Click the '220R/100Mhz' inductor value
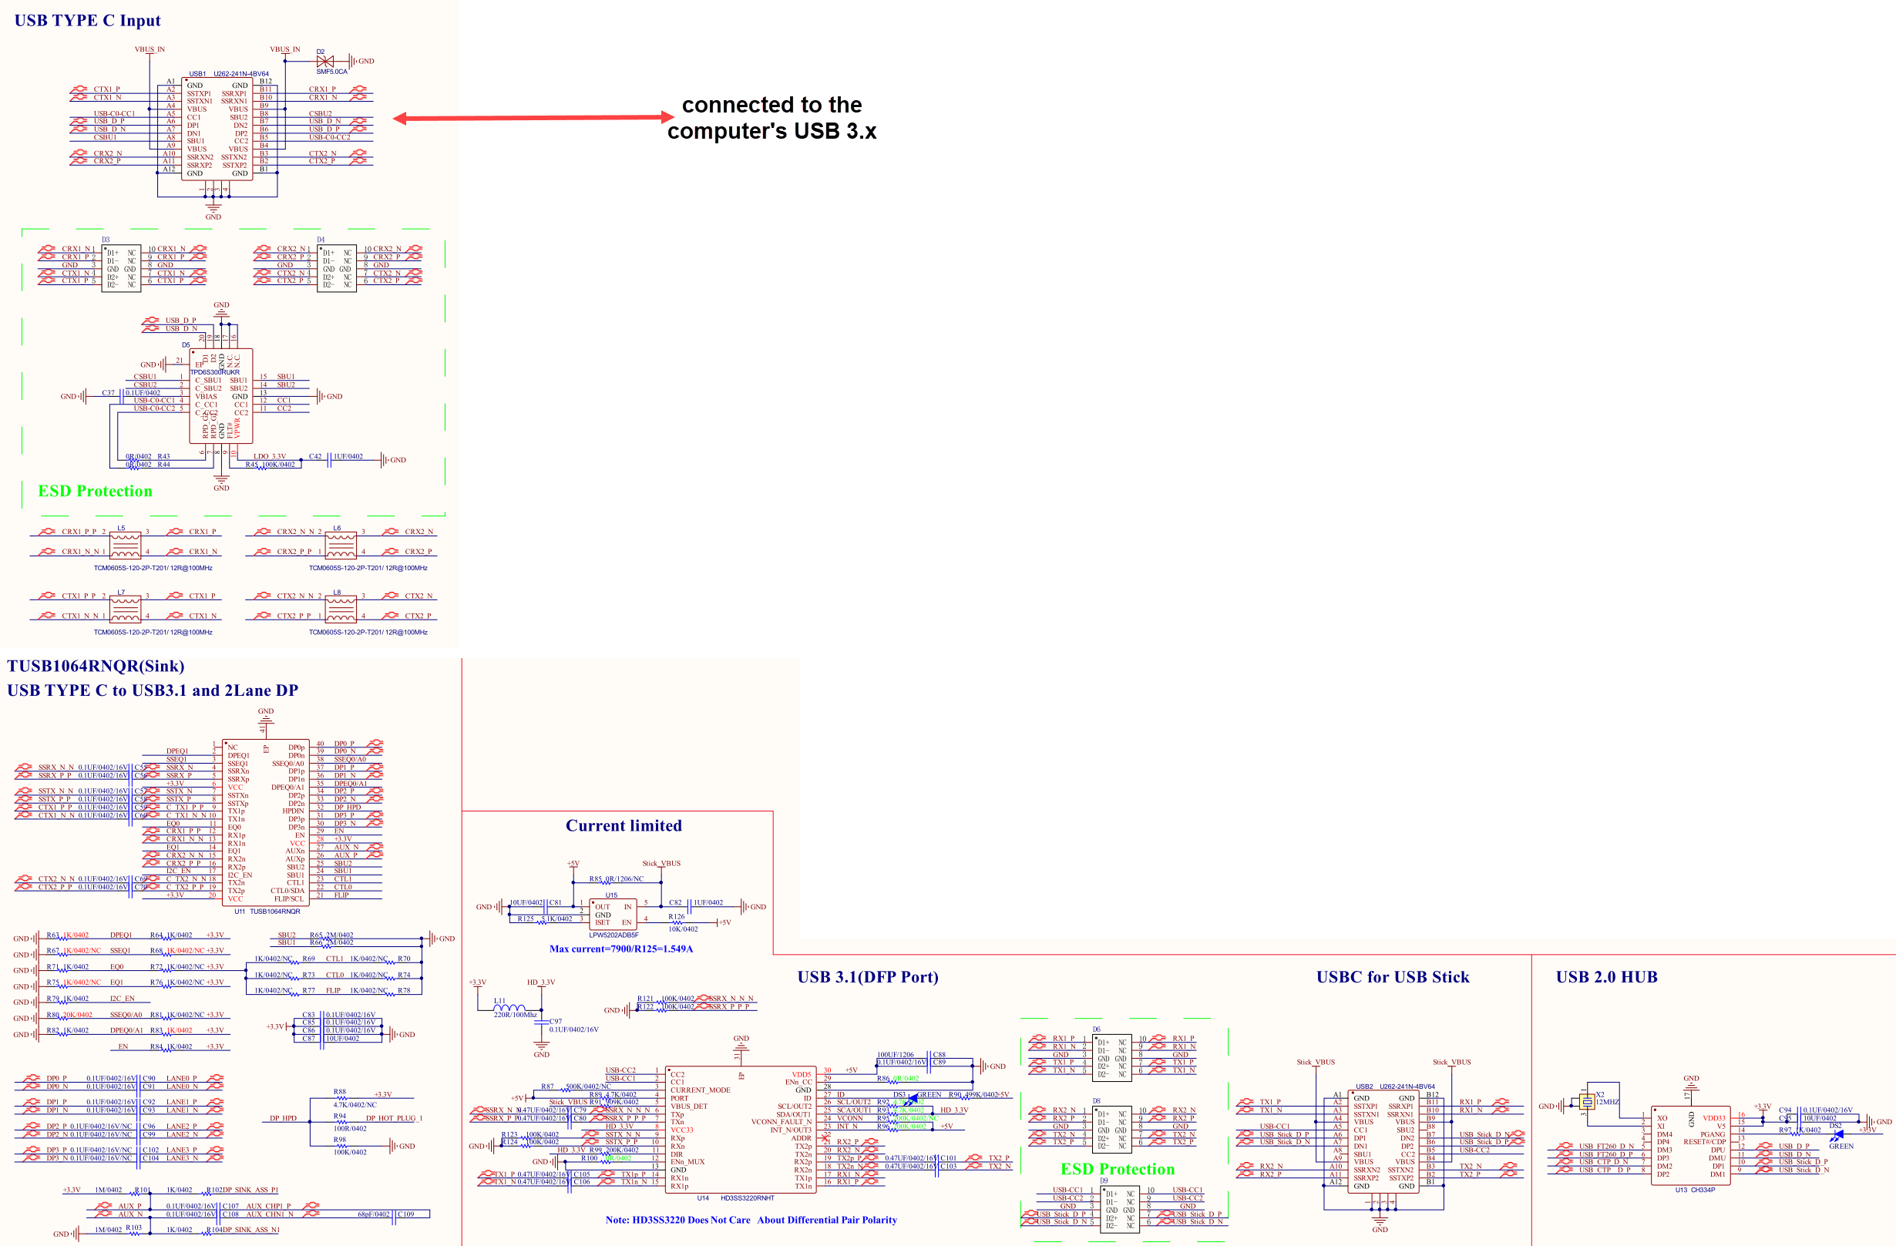The image size is (1896, 1246). click(515, 1015)
